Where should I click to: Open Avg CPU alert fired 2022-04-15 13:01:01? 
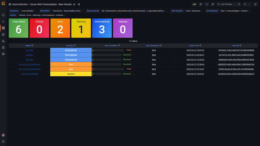coord(29,50)
